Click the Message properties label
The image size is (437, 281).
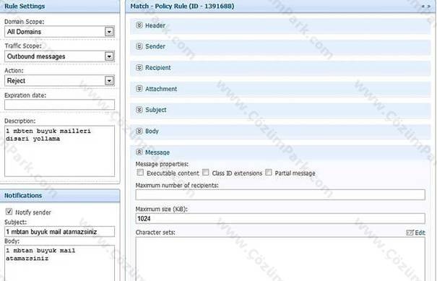pos(162,164)
